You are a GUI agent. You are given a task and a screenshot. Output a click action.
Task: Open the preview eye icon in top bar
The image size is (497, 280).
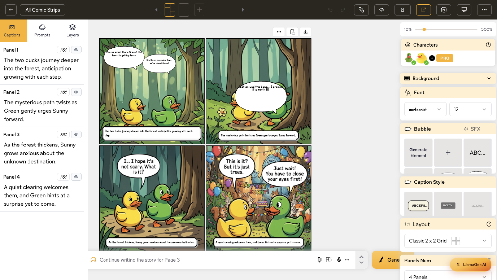382,10
